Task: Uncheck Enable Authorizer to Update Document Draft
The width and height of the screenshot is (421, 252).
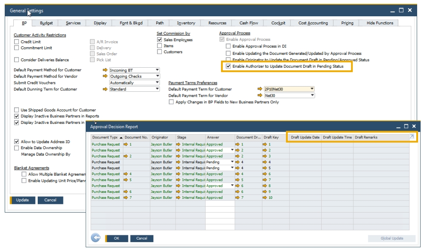Action: pos(228,66)
